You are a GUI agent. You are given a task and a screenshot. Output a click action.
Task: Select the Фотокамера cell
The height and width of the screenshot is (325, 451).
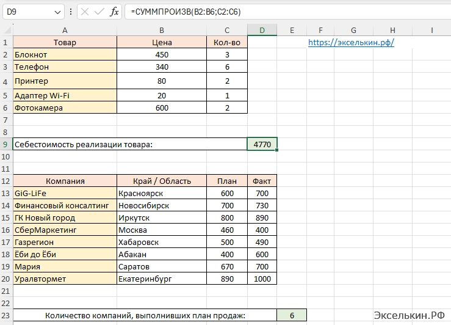pos(65,108)
